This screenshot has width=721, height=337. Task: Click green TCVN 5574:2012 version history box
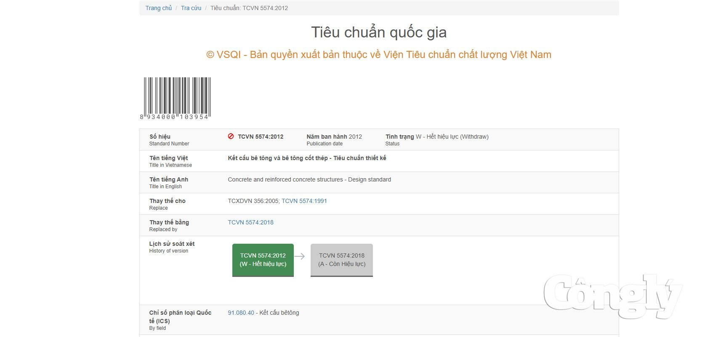(x=263, y=260)
